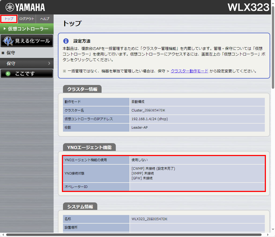Screen dimensions: 275x237
Task: Click the magnifier icon on 見える化ツール
Action: pos(8,41)
